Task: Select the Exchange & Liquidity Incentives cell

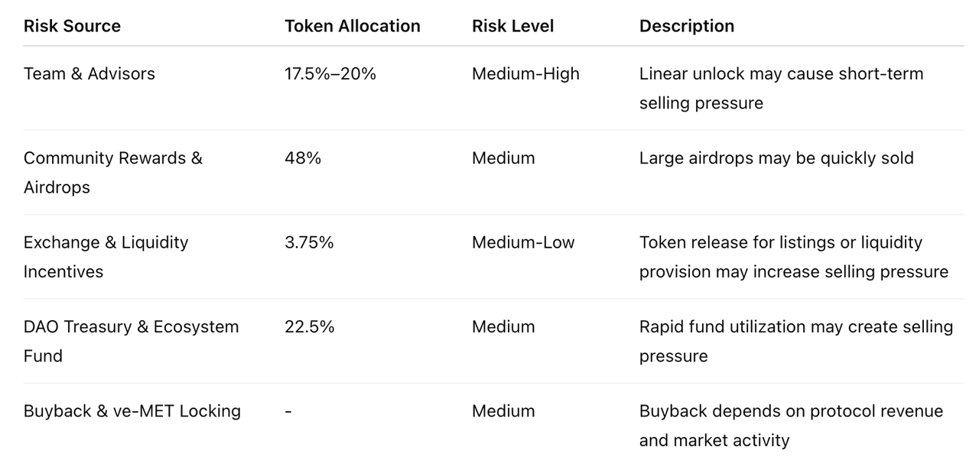Action: pyautogui.click(x=106, y=257)
